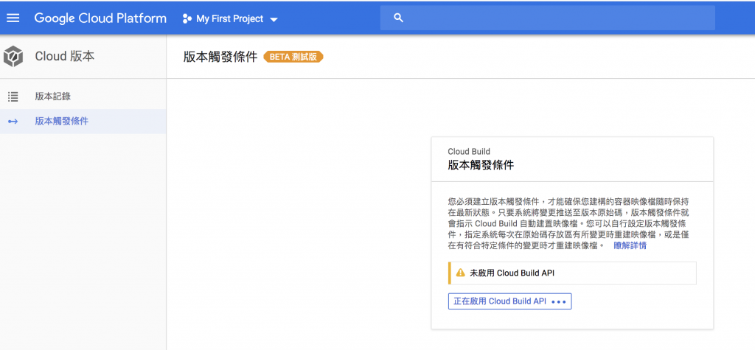
Task: Click the 版本觸發條件 arrow icon
Action: pyautogui.click(x=13, y=122)
